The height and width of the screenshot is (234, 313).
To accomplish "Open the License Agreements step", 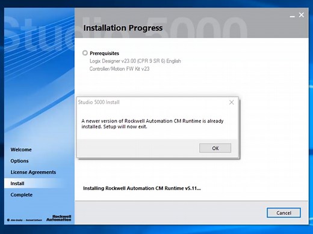I will tap(33, 172).
